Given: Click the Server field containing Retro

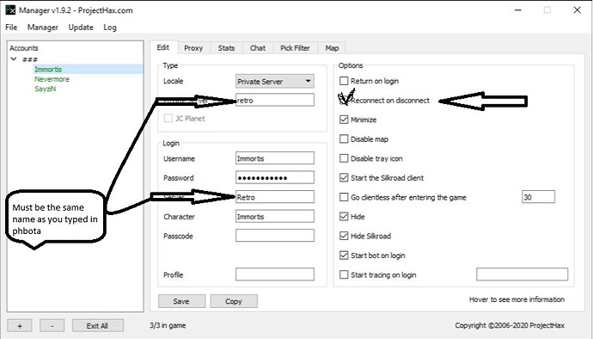Looking at the screenshot, I should point(274,197).
